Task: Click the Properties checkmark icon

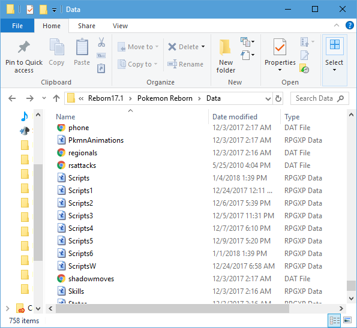Action: pyautogui.click(x=280, y=47)
